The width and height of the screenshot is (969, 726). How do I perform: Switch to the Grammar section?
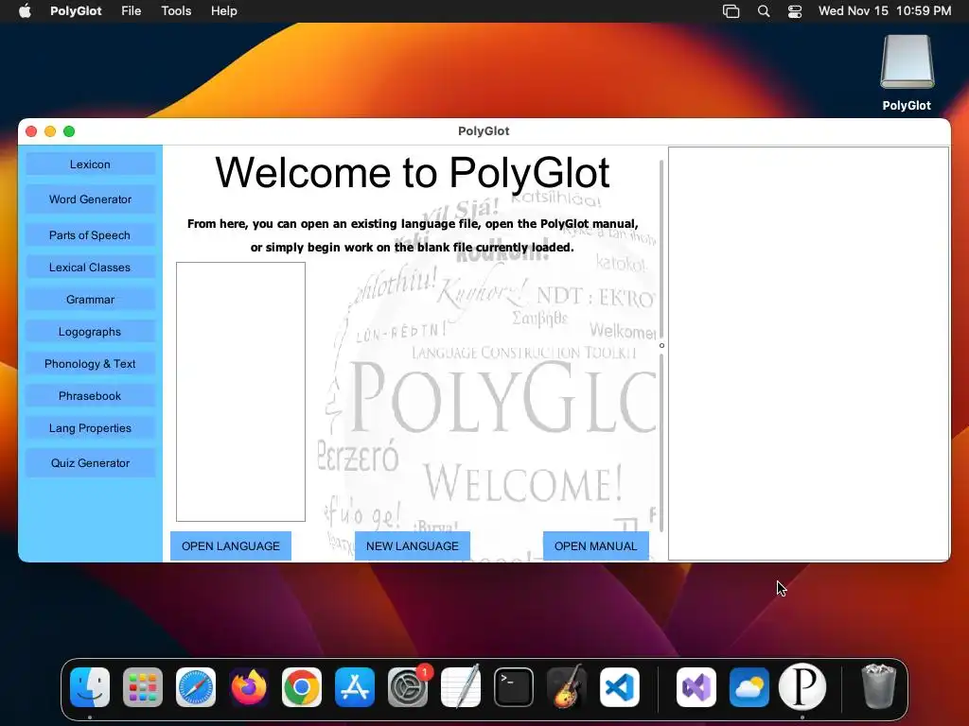[x=90, y=300]
